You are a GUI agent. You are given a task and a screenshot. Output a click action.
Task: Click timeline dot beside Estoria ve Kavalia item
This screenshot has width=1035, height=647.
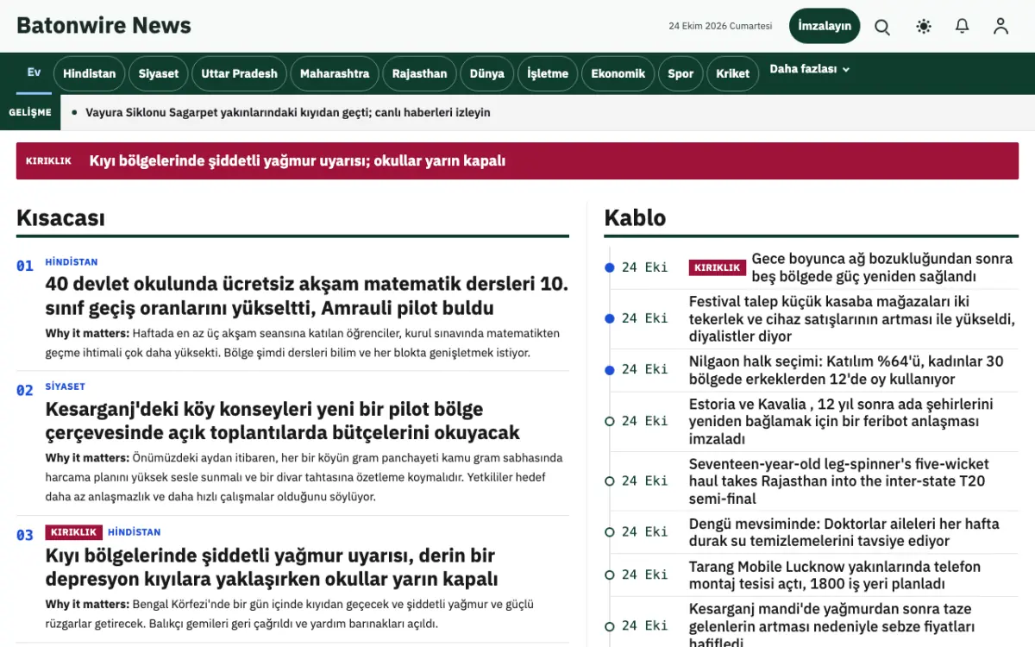click(610, 421)
